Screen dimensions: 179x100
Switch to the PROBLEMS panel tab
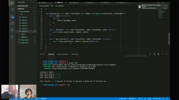click(75, 54)
